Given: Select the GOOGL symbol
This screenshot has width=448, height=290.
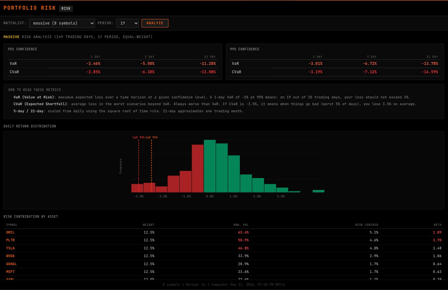Looking at the screenshot, I should (x=11, y=264).
